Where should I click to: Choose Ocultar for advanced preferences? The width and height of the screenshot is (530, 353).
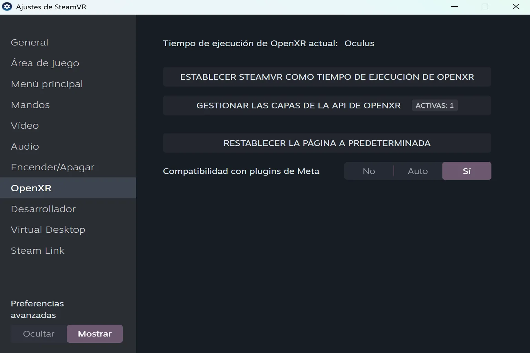tap(39, 334)
